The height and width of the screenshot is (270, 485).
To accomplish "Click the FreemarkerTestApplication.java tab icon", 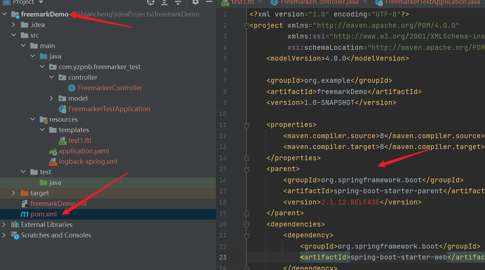I will (379, 3).
